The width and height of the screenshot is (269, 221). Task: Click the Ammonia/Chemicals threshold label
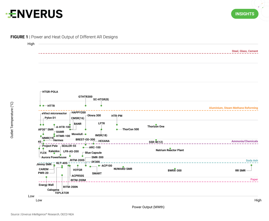click(244, 141)
